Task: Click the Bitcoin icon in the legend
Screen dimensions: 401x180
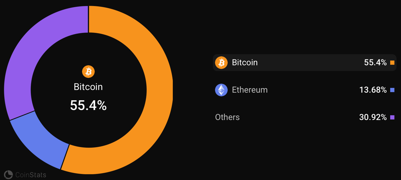Action: tap(221, 63)
